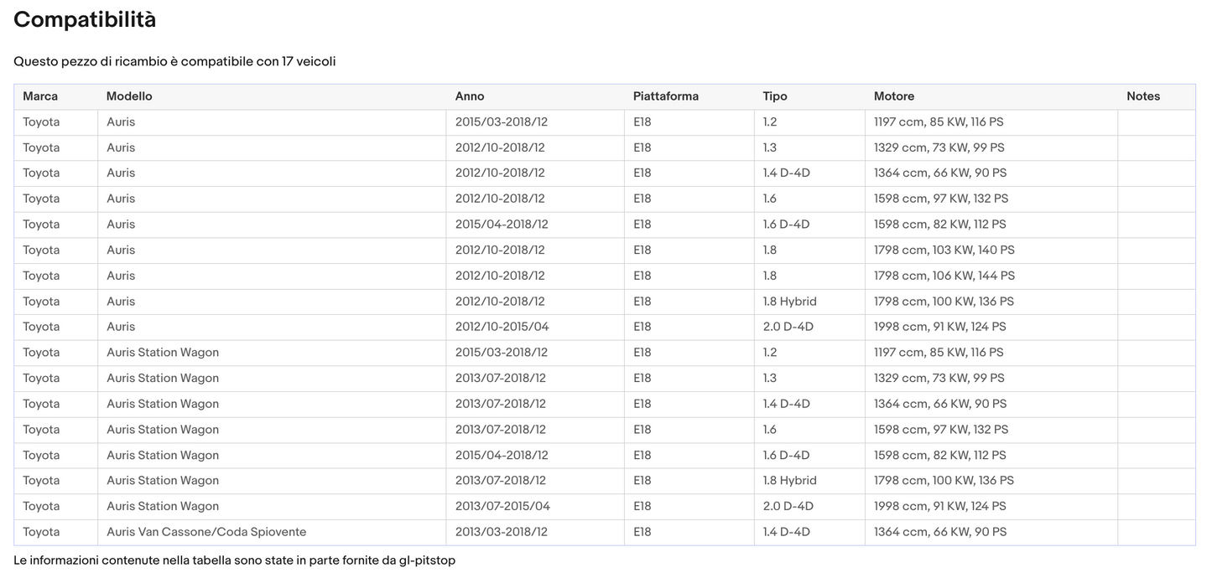Click the gl-pitstop information footer text
The height and width of the screenshot is (578, 1212).
click(x=234, y=560)
